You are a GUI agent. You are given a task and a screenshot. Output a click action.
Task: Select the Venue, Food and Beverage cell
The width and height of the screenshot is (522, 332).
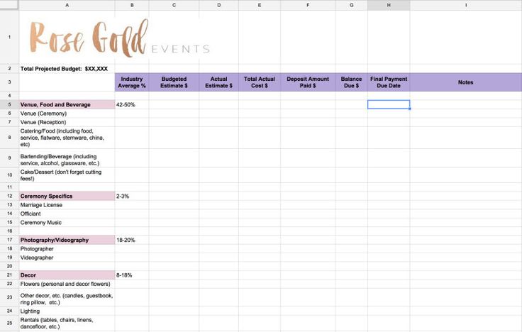pyautogui.click(x=67, y=104)
